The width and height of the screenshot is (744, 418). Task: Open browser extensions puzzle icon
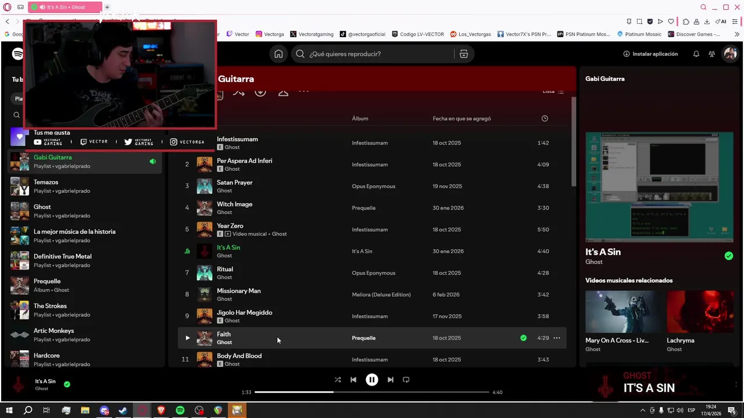click(686, 21)
